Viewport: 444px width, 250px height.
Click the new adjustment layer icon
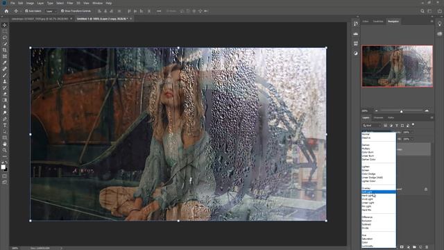point(408,247)
